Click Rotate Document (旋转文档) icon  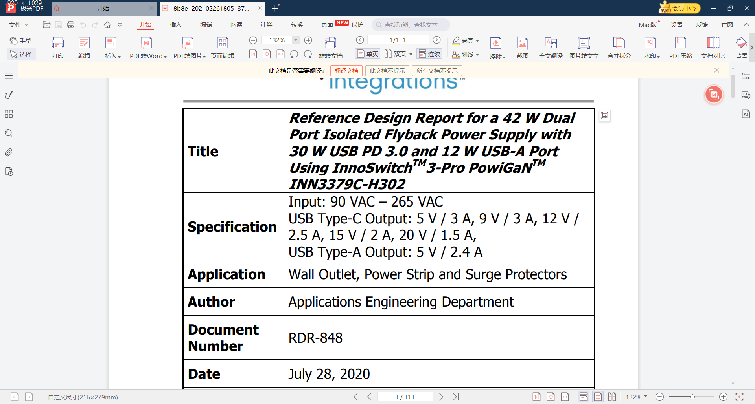point(331,48)
